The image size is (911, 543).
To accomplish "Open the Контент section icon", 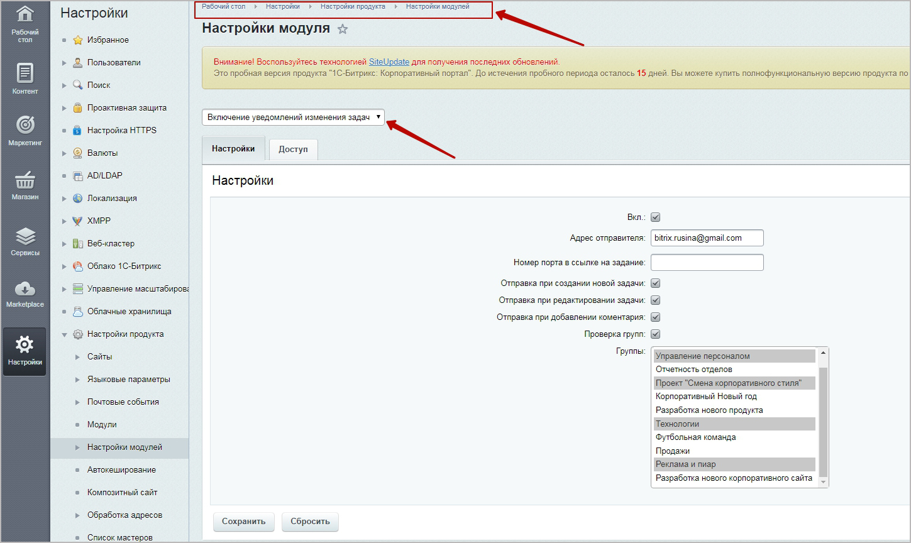I will pos(25,73).
